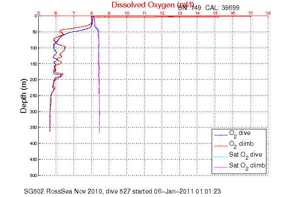
Task: Click x-axis tick label 16
Action: click(x=233, y=13)
